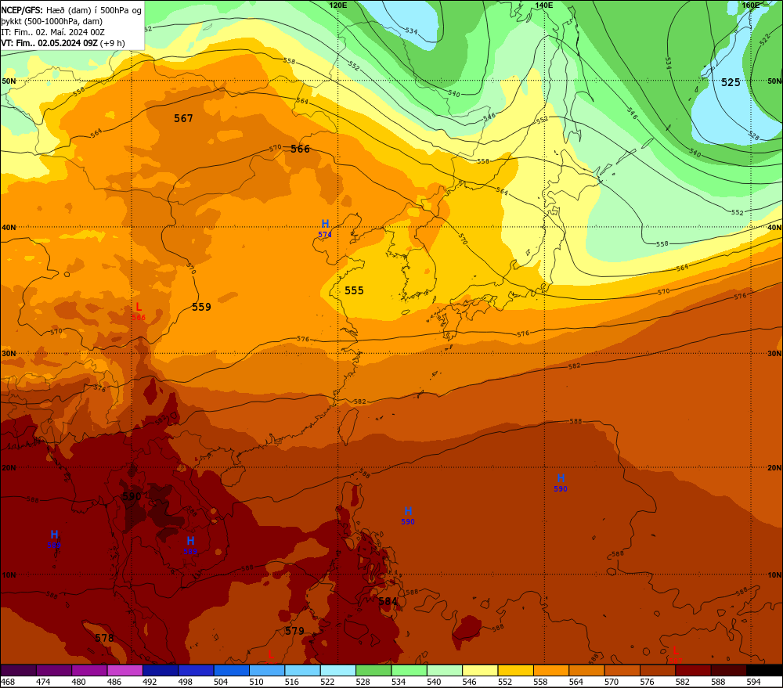This screenshot has height=688, width=783.
Task: Click the bold 578 thickness value
Action: tap(104, 638)
